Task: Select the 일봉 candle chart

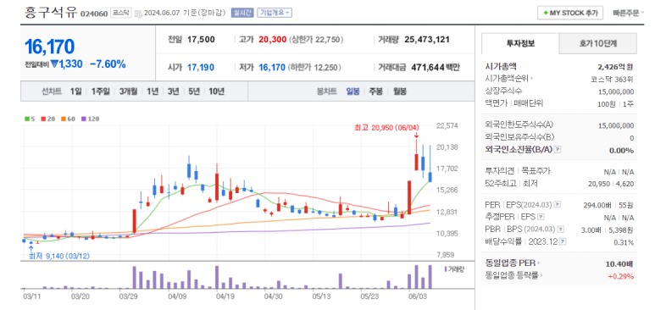Action: click(x=352, y=91)
